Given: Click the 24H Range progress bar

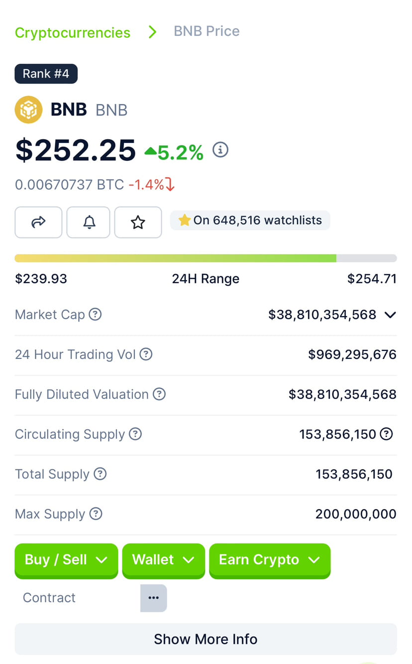Looking at the screenshot, I should 206,258.
